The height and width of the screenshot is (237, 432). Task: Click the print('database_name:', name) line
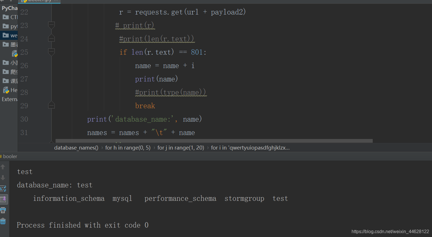[144, 119]
